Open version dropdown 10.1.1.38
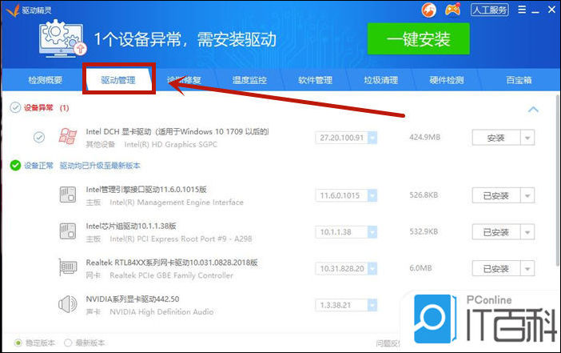561x353 pixels. click(372, 232)
